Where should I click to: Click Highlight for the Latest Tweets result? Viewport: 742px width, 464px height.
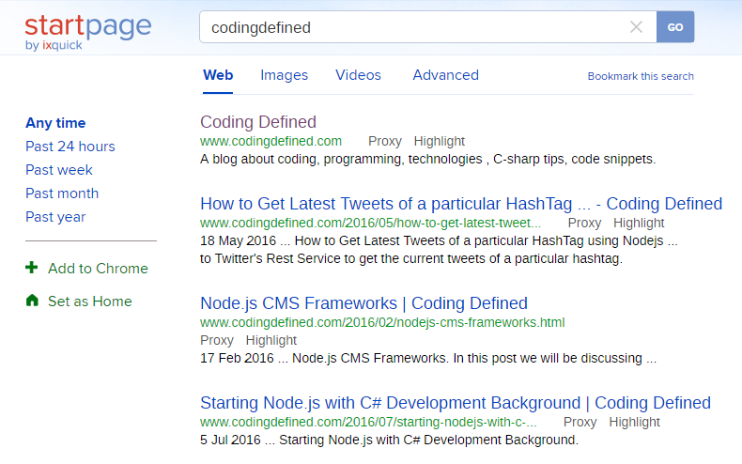(639, 223)
